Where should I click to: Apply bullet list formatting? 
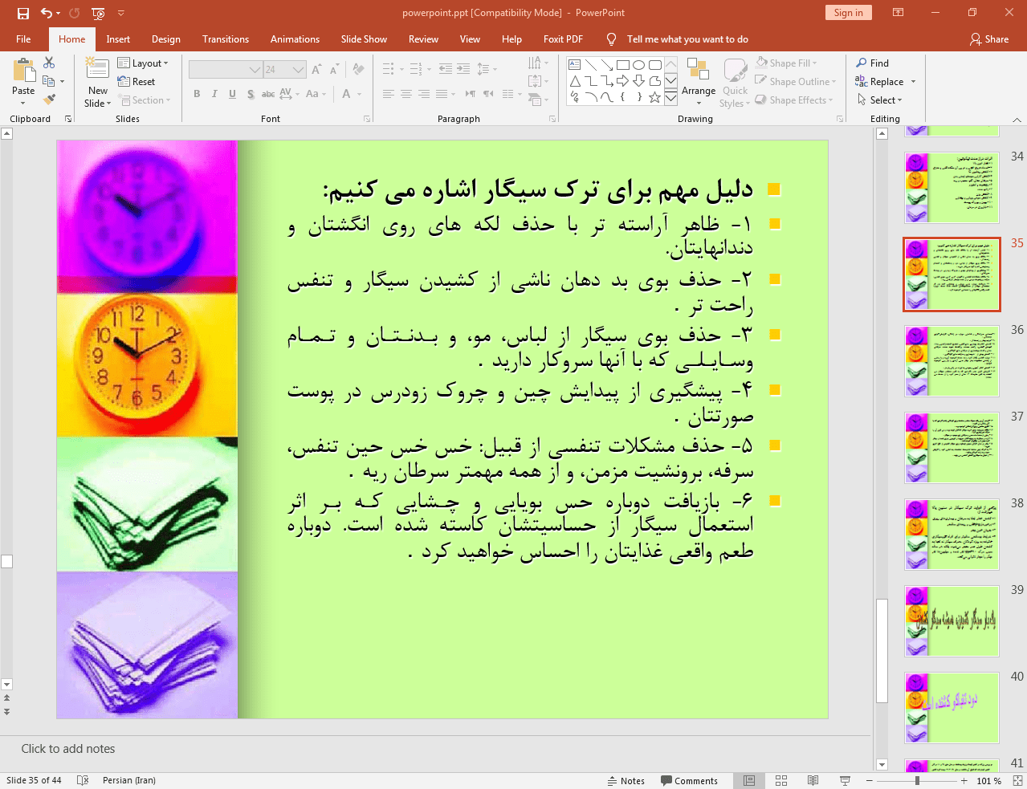pos(389,69)
